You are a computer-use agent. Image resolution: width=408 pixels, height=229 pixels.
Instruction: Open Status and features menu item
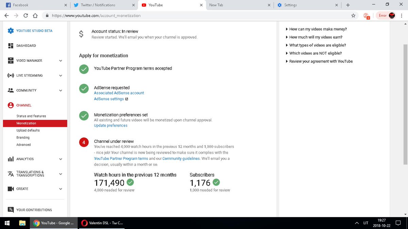[x=31, y=116]
